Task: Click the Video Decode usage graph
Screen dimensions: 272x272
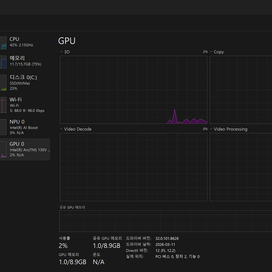Action: pos(134,167)
